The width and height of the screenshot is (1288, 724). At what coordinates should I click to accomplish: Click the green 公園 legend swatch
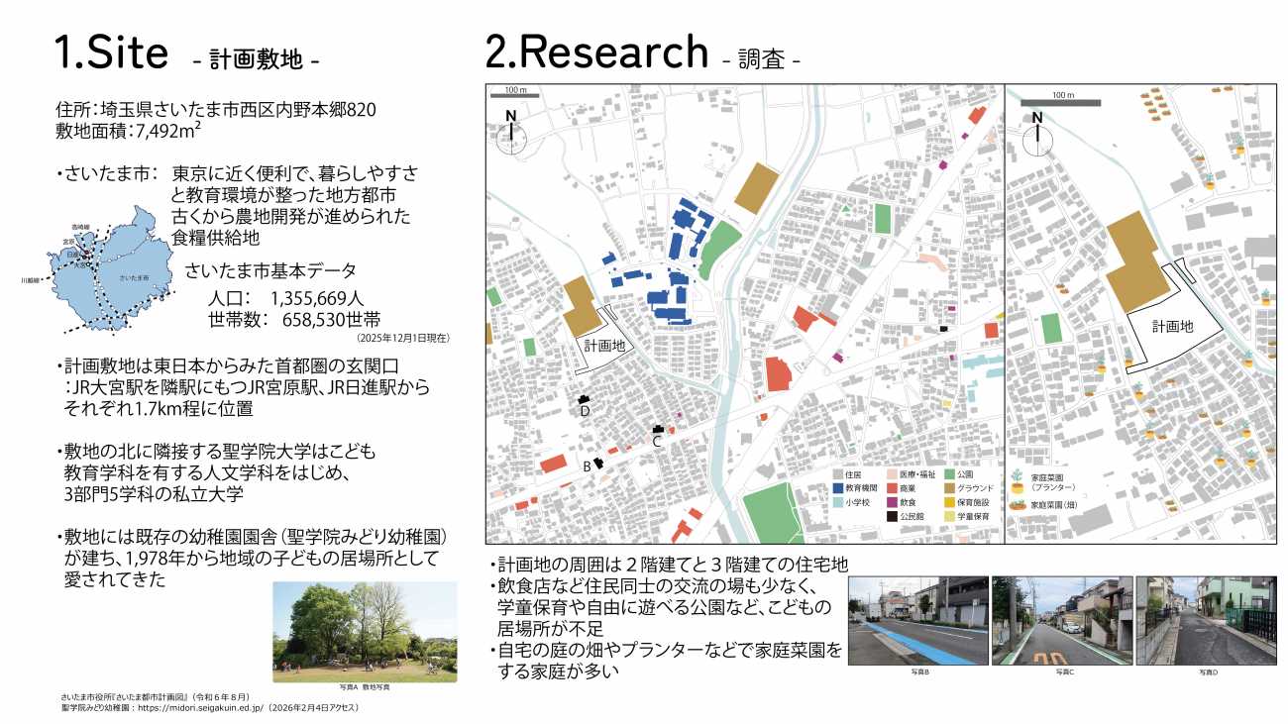pos(949,475)
